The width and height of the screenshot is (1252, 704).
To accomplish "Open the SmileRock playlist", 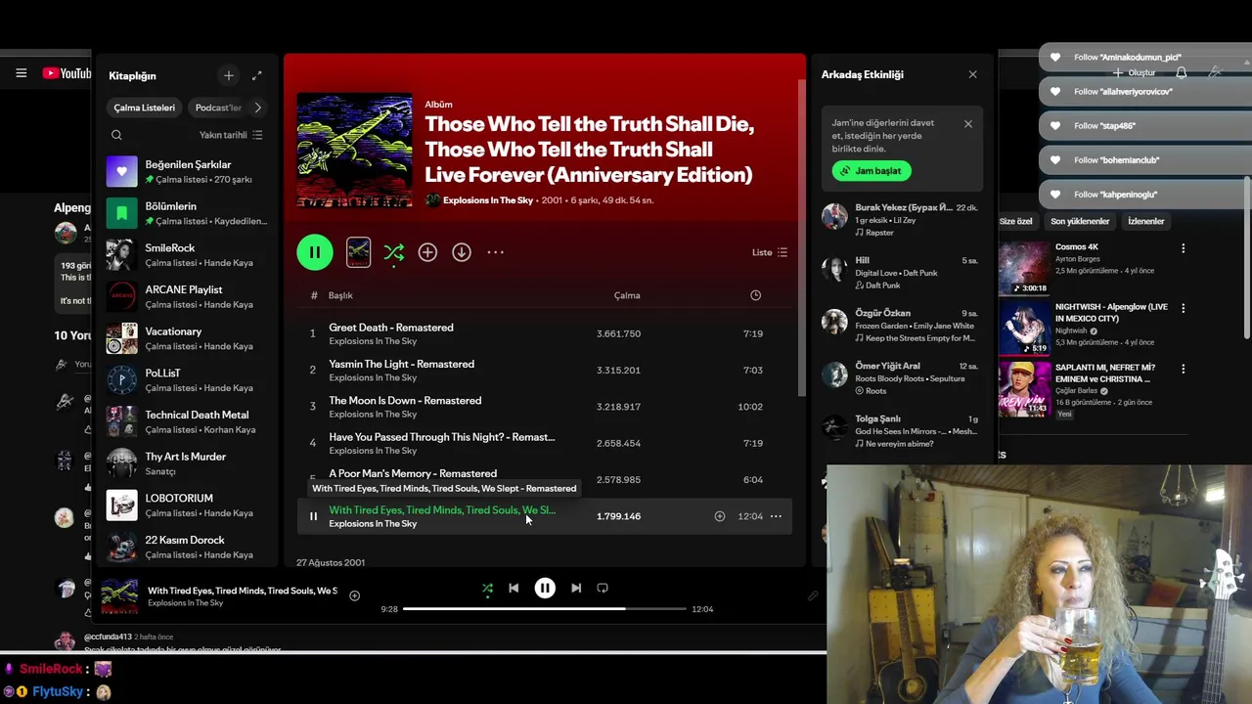I will point(187,255).
